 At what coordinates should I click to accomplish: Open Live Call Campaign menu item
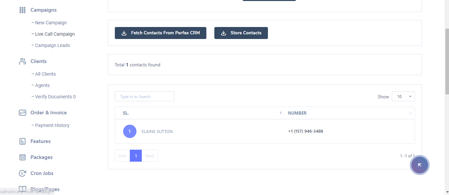55,34
